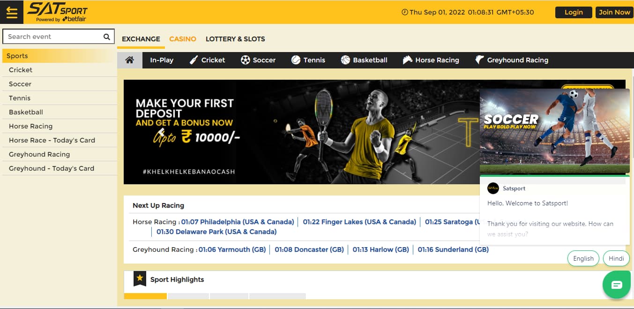Click the Soccer promo image in chat
Screen dimensions: 634x309
tap(555, 131)
